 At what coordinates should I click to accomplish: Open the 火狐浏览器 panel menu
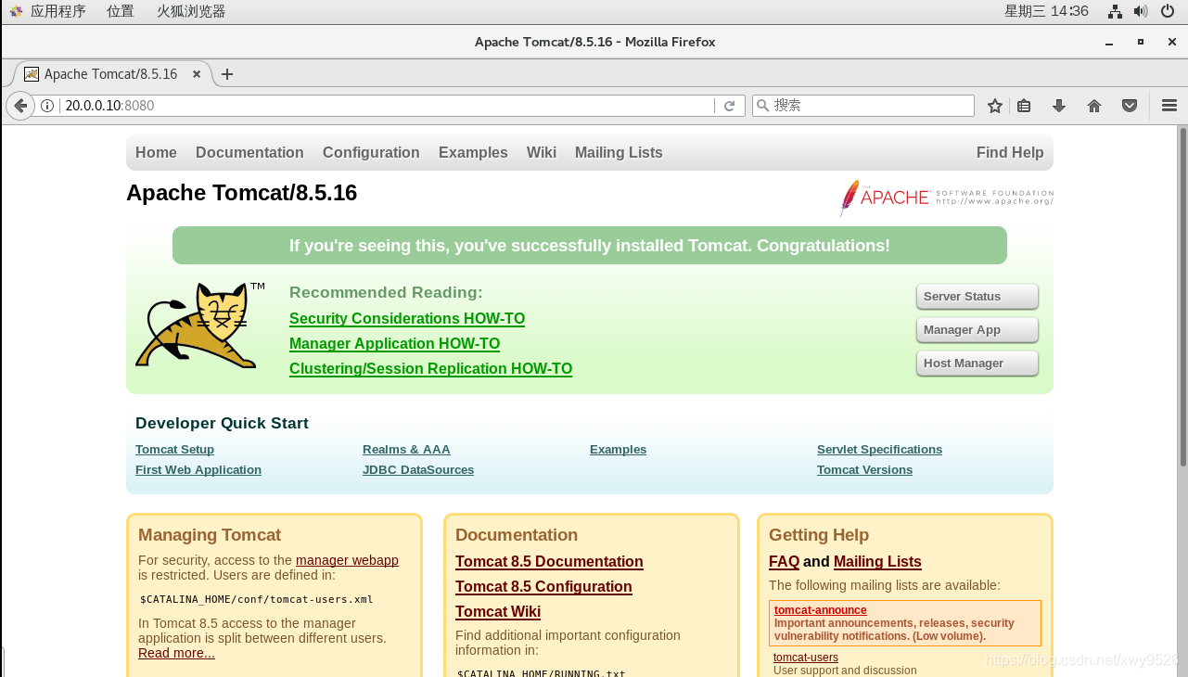click(x=190, y=11)
